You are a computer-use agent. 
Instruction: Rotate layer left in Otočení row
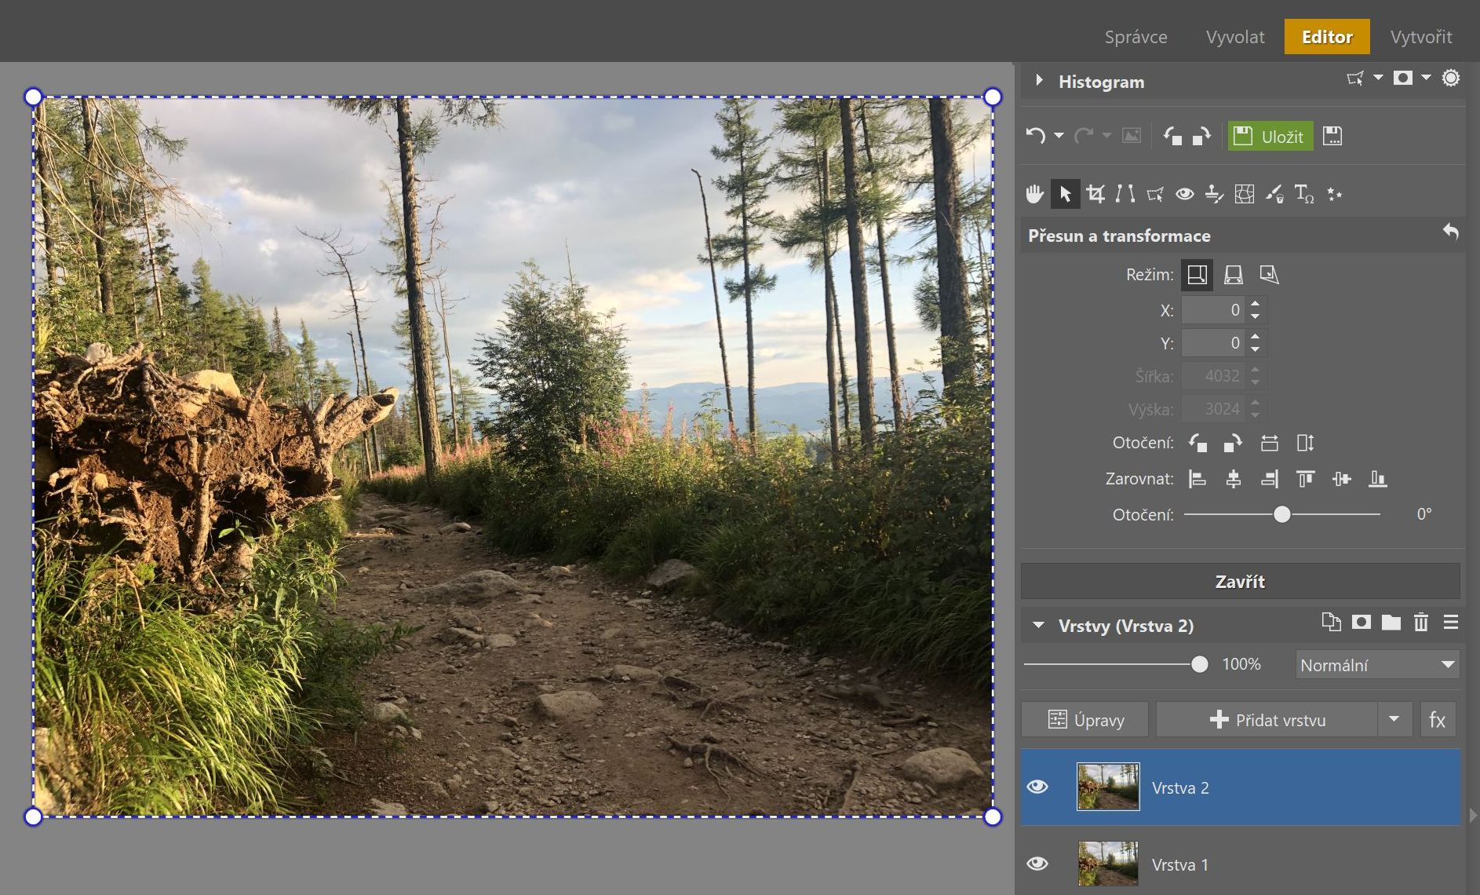point(1197,443)
